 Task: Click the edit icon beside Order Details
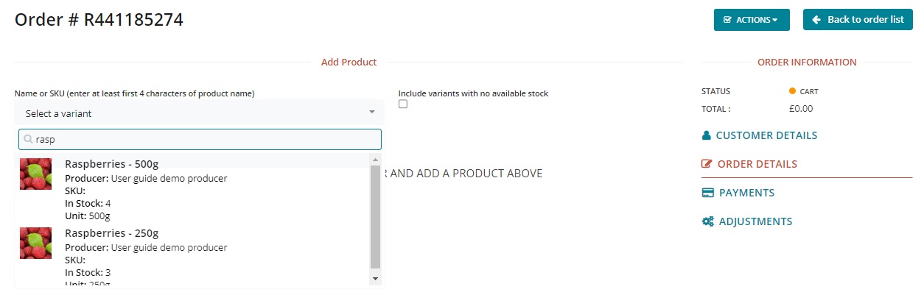(x=707, y=164)
